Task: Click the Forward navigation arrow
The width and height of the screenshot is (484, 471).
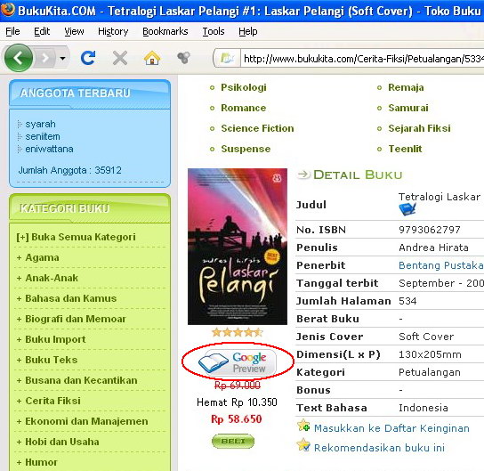Action: pos(45,58)
